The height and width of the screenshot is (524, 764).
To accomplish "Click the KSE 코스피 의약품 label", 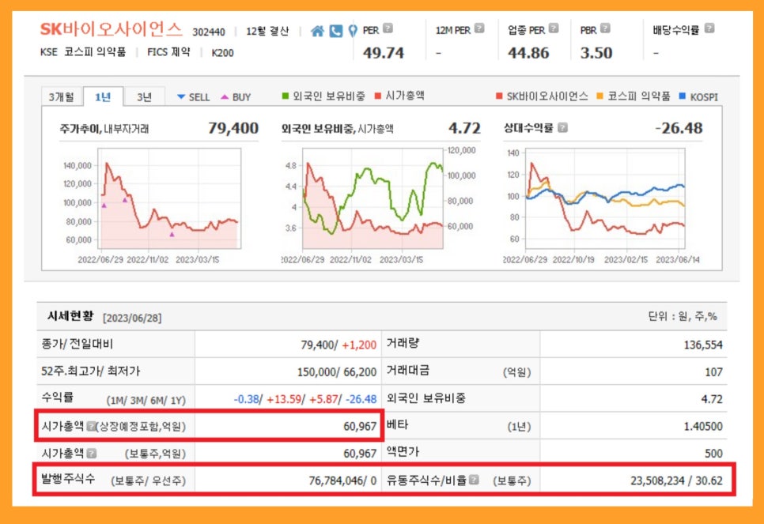I will [x=83, y=52].
